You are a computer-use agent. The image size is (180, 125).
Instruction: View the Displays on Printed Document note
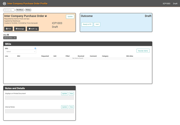pos(71,93)
